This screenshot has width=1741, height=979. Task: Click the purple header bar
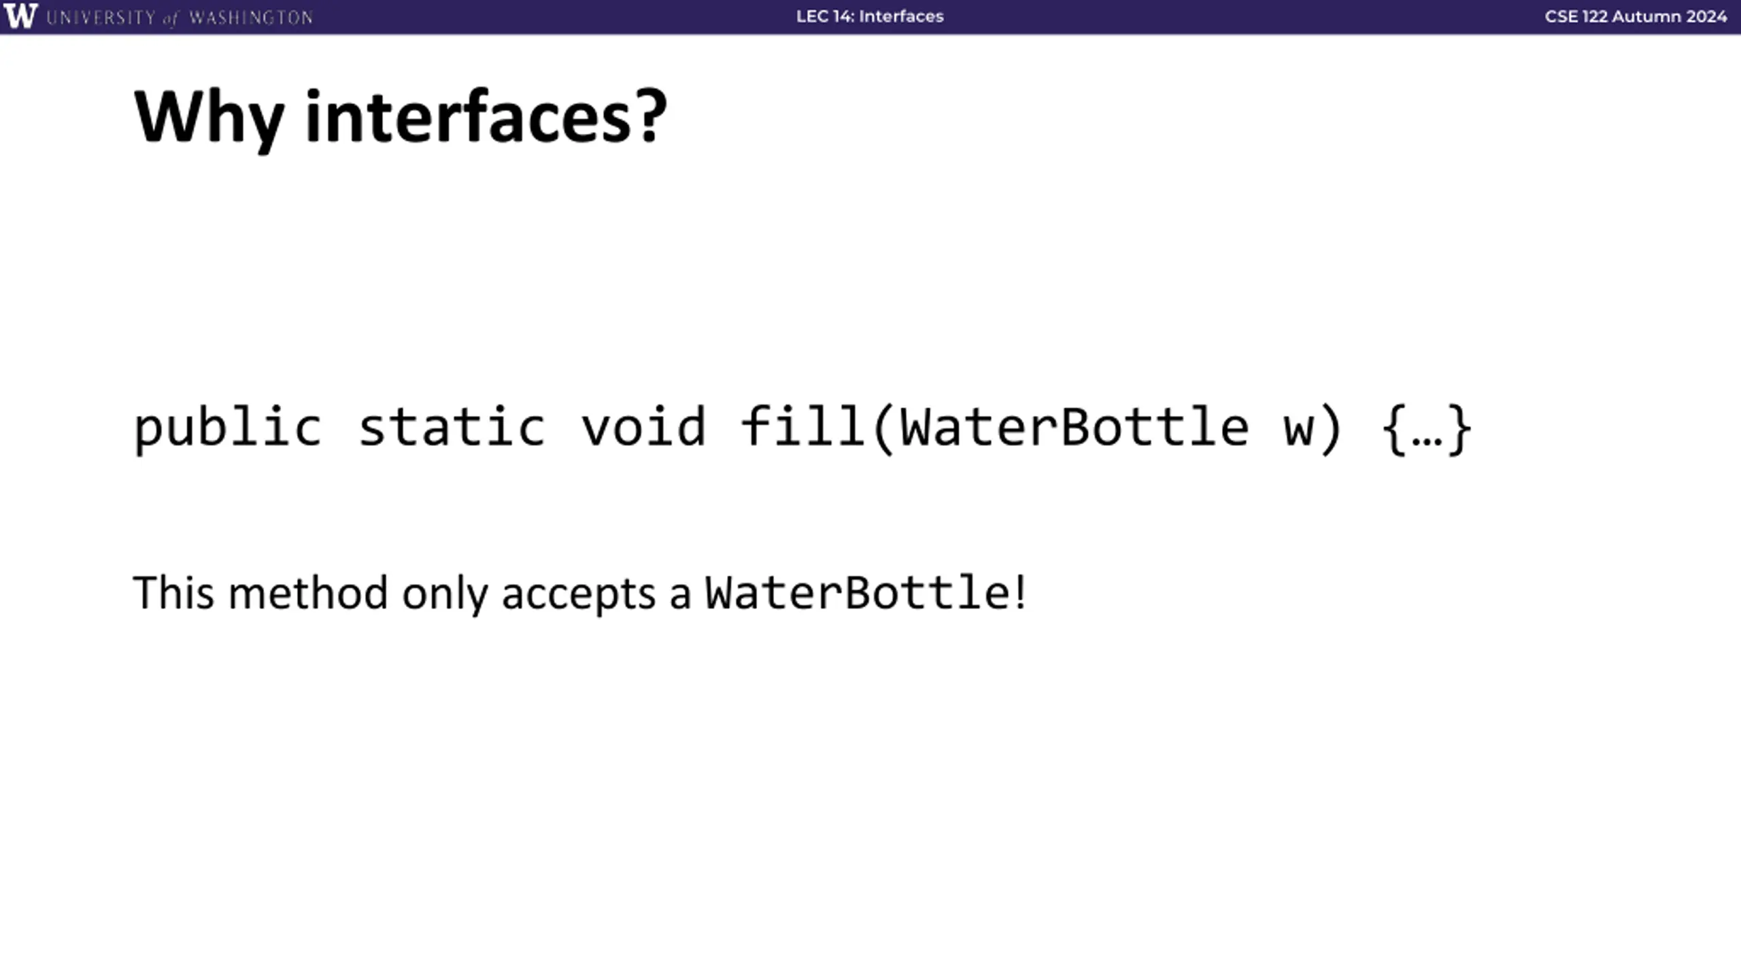(870, 17)
